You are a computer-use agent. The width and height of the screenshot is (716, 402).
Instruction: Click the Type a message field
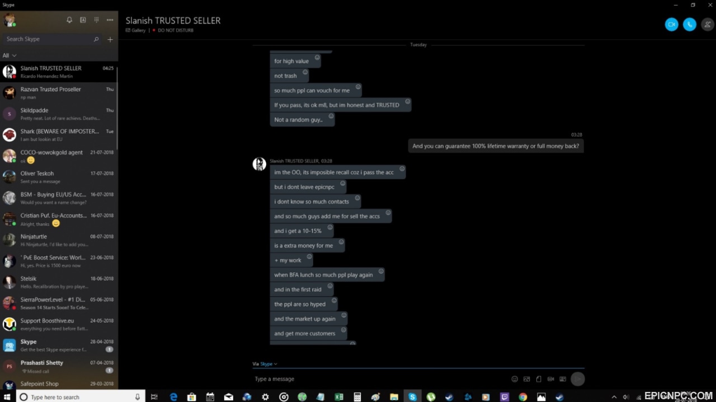tap(380, 379)
